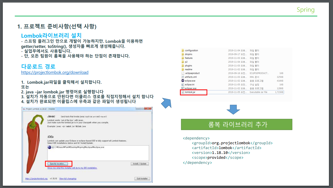
Task: Click the 416KB size cell
Action: [280, 81]
